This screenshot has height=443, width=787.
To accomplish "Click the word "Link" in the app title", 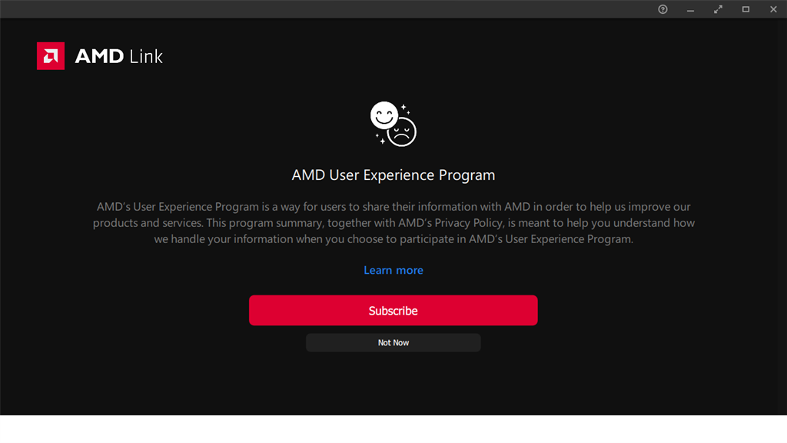I will point(146,56).
